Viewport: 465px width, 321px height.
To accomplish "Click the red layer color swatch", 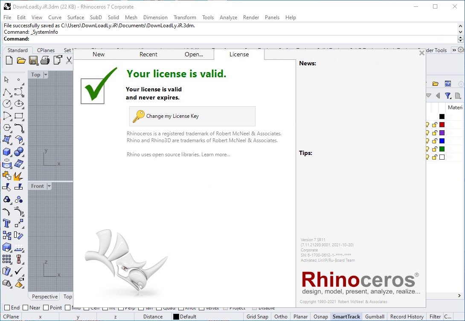I will [x=442, y=125].
